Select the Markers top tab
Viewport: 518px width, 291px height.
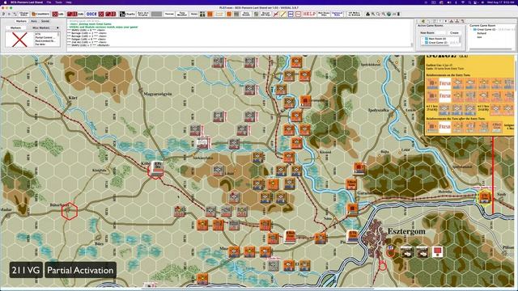click(21, 21)
